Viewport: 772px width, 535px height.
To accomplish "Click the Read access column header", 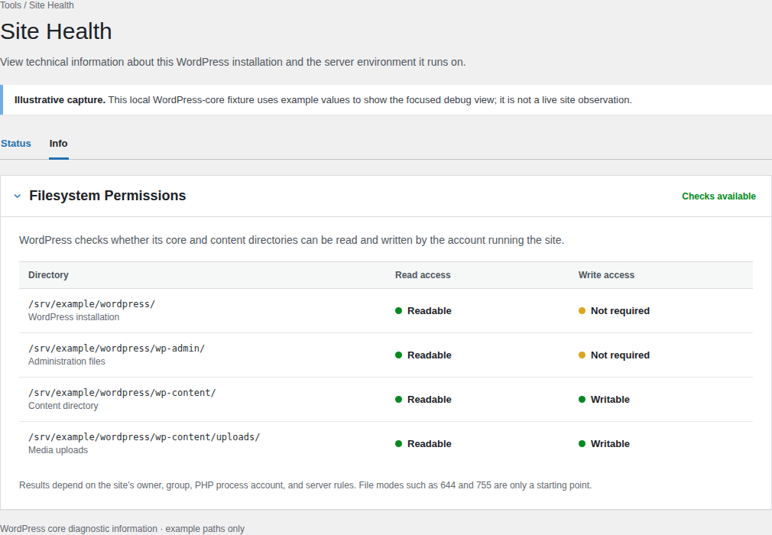I will pyautogui.click(x=423, y=275).
